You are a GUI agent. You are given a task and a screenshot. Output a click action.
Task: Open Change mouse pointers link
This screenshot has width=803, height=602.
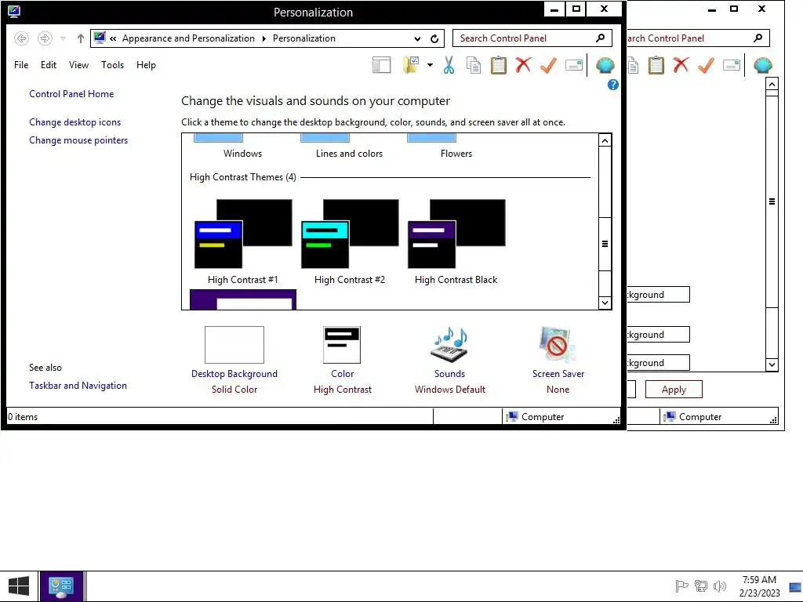(x=78, y=140)
